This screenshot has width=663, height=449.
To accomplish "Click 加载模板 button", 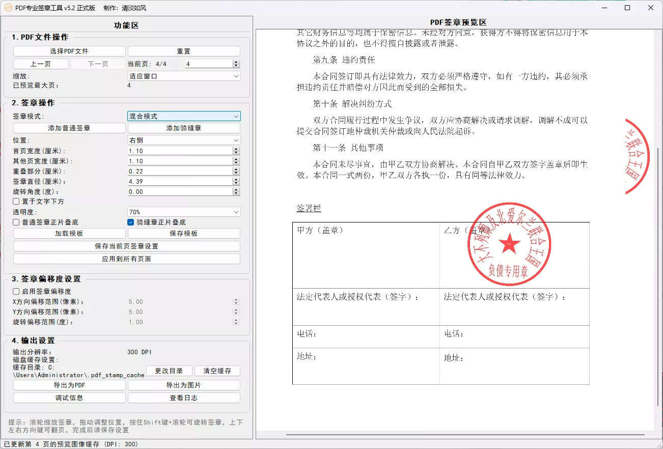I will coord(69,234).
